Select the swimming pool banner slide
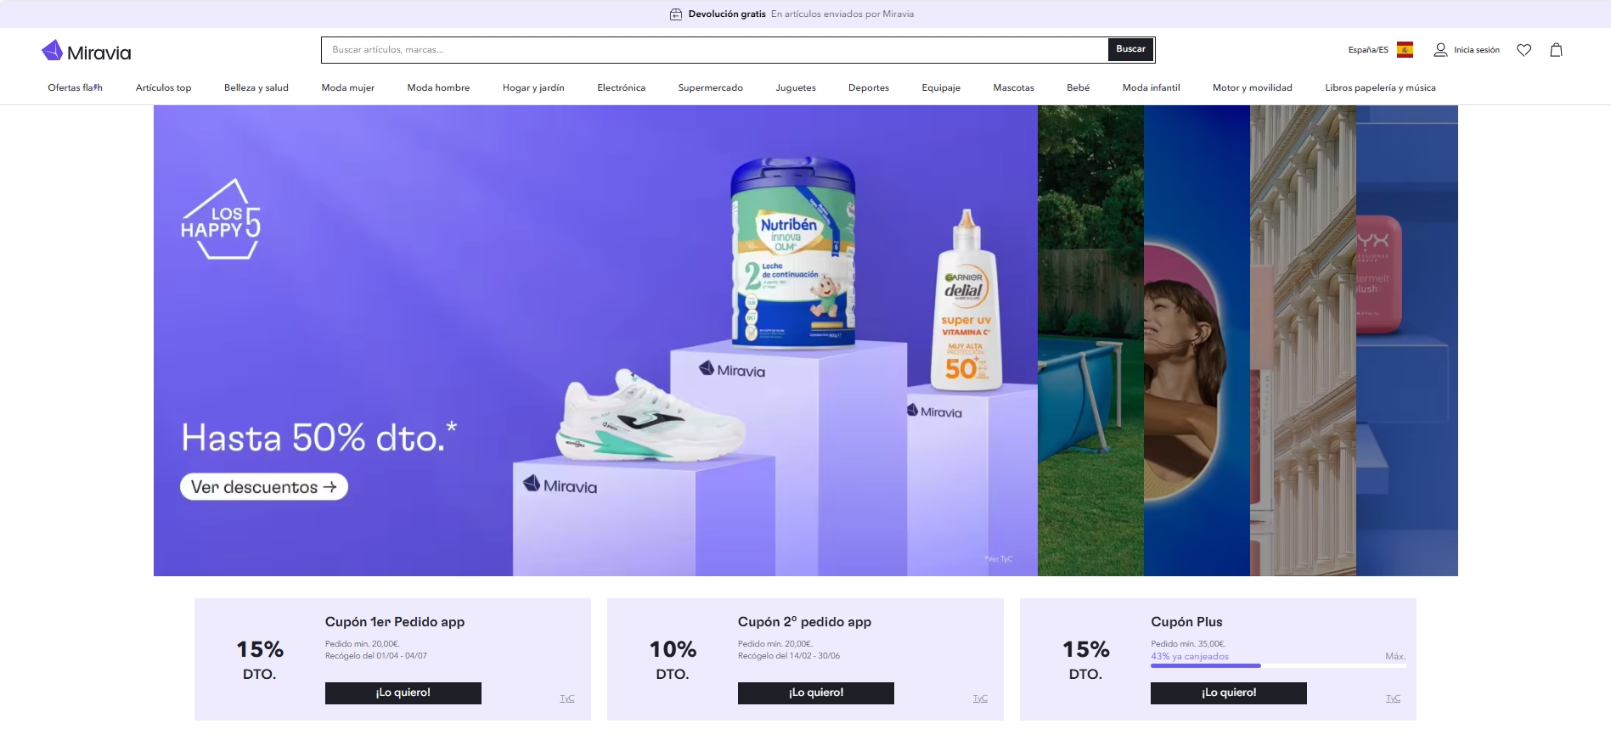The image size is (1611, 740). [x=1090, y=340]
